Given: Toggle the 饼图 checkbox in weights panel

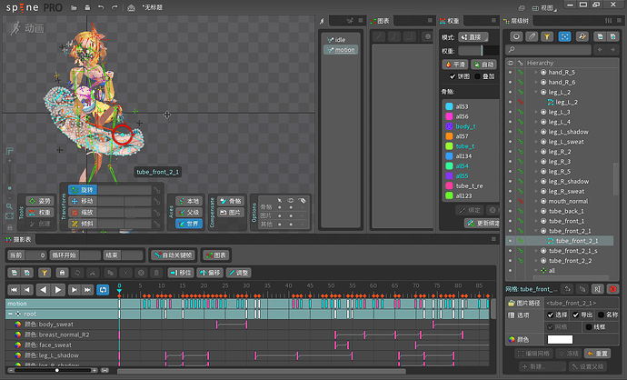Looking at the screenshot, I should click(x=453, y=76).
